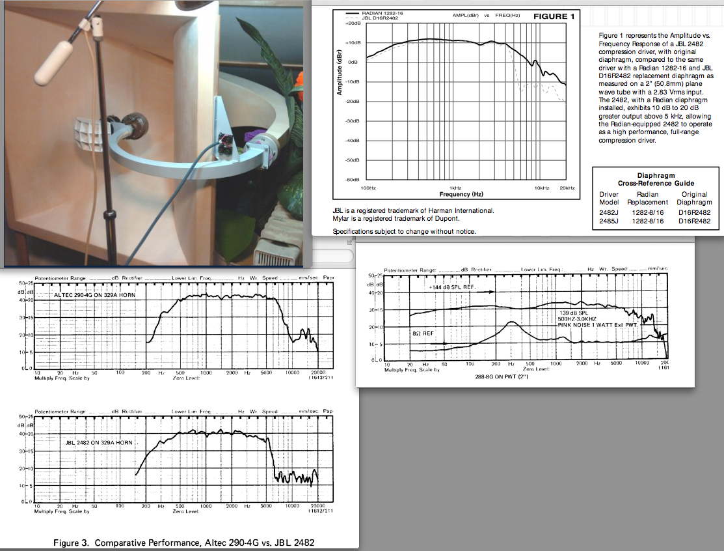
Task: Click the '+144 dB SPL REF.' annotation
Action: pos(452,287)
